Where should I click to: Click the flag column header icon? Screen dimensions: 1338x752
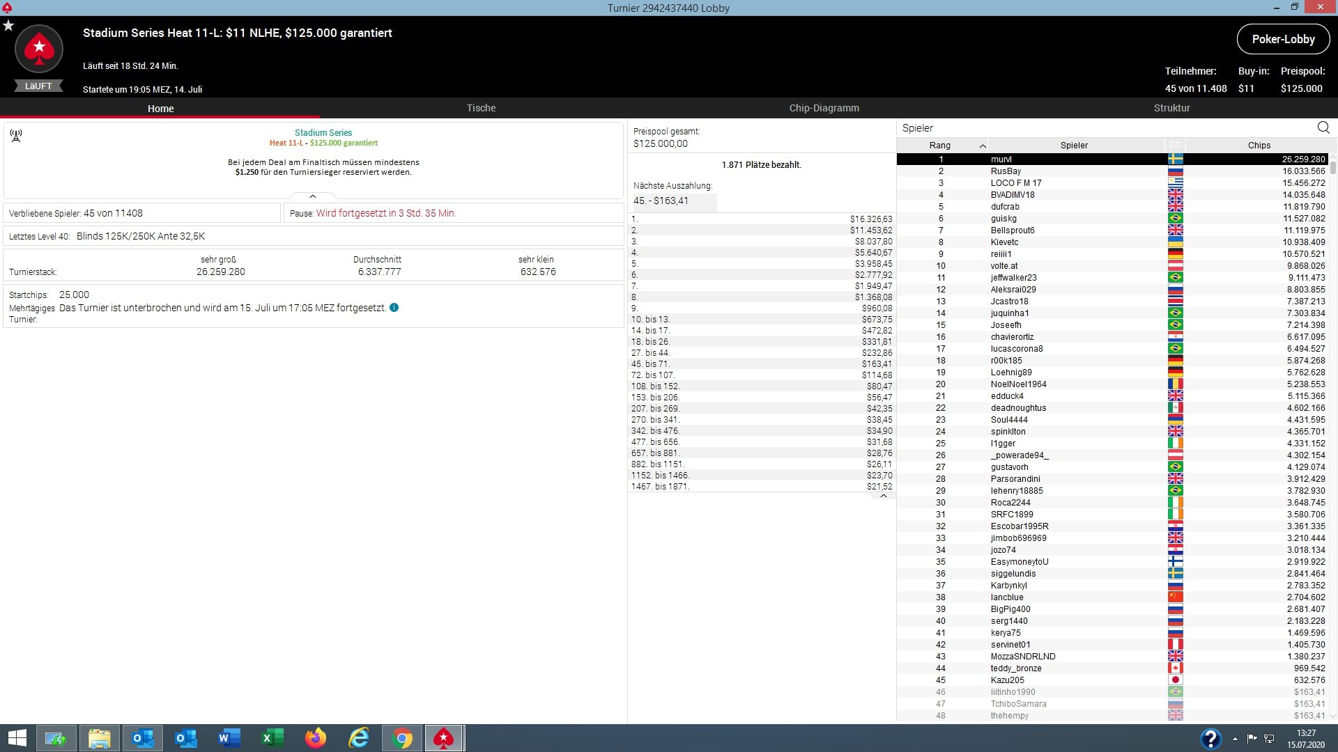click(x=1175, y=146)
